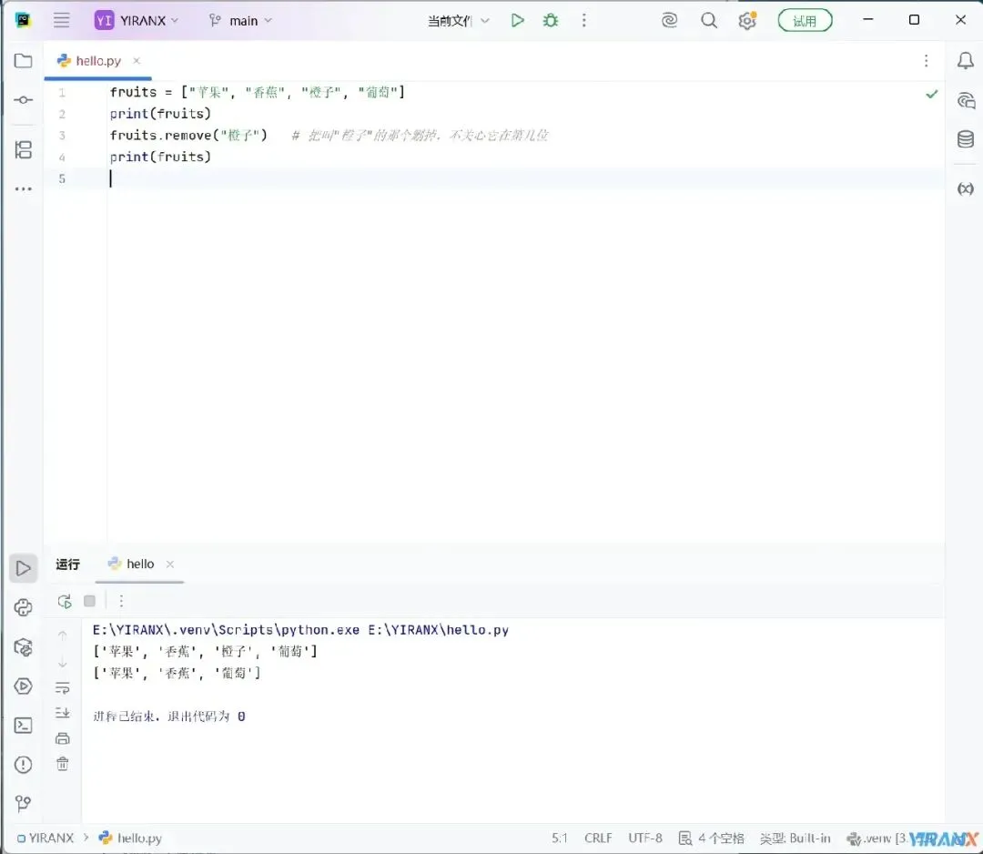Open the Commit tool window

(23, 100)
